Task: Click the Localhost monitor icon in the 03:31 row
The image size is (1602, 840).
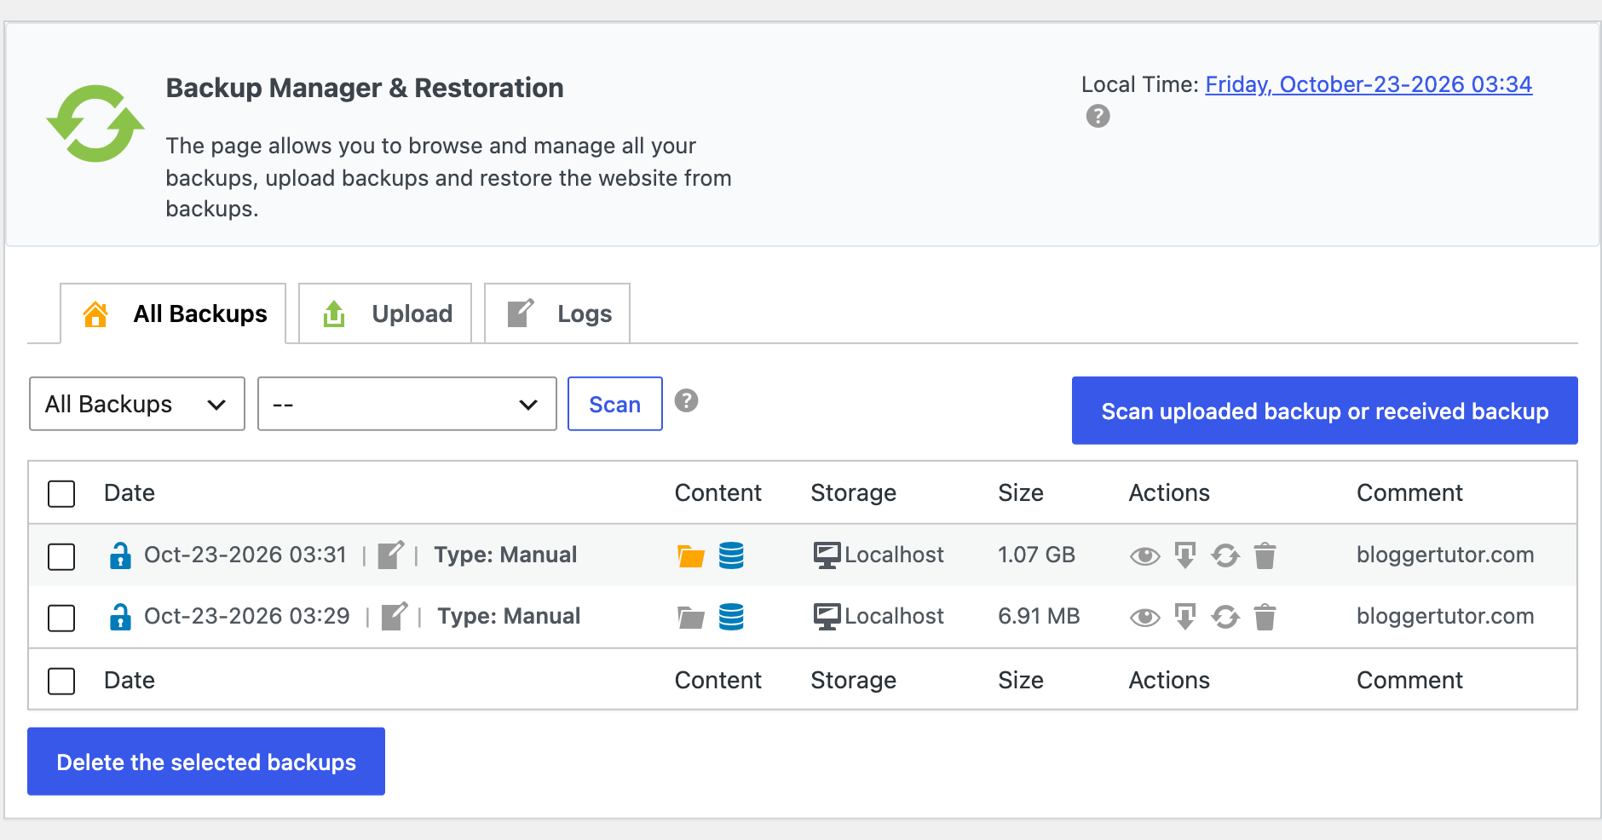Action: pos(827,555)
